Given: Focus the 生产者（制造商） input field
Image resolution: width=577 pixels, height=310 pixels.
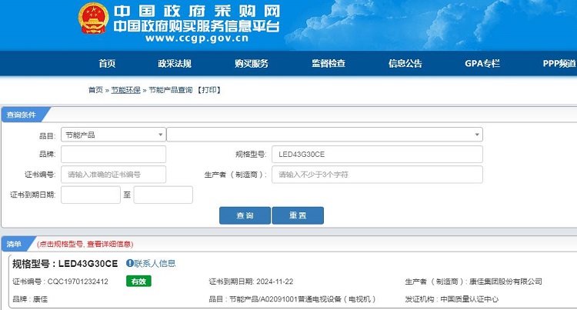Looking at the screenshot, I should point(377,175).
